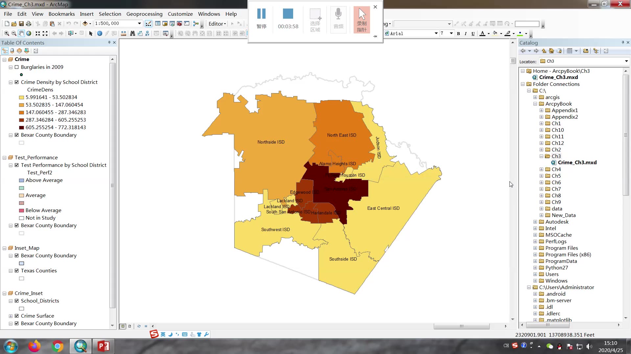This screenshot has width=631, height=354.
Task: Select the Measure ruler tool
Action: click(x=124, y=33)
